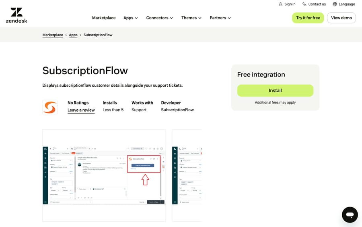Image resolution: width=362 pixels, height=227 pixels.
Task: Click the Contact us phone icon
Action: pos(304,4)
